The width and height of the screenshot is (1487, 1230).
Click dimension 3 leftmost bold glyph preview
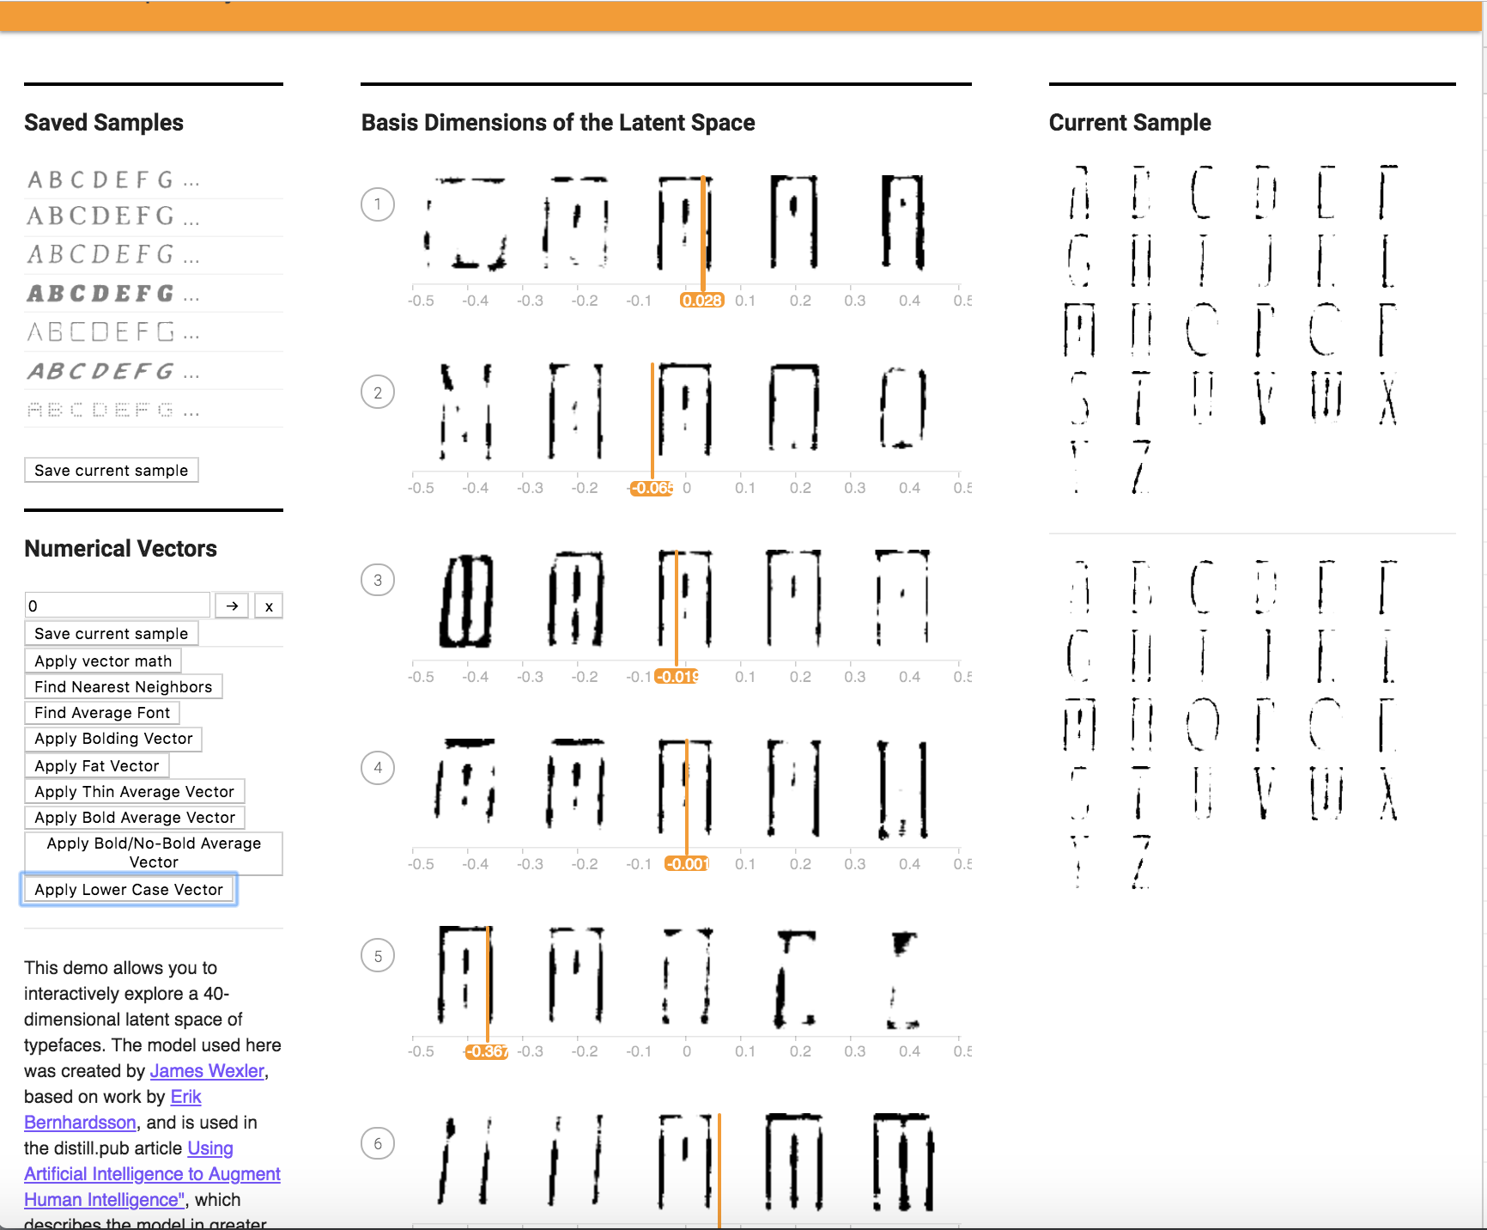point(466,600)
